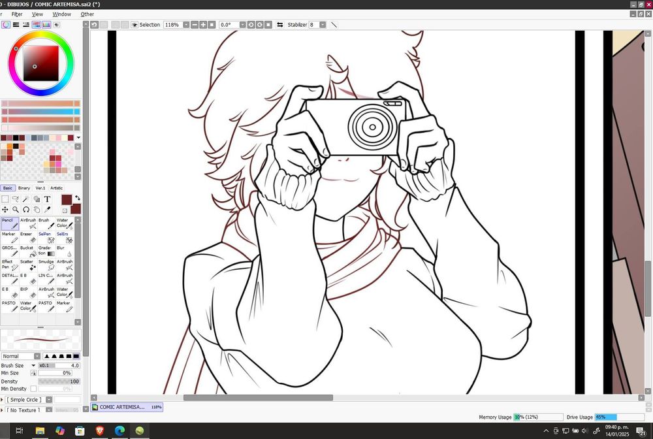The width and height of the screenshot is (653, 439).
Task: Toggle the scratchpad panel
Action: tap(56, 25)
